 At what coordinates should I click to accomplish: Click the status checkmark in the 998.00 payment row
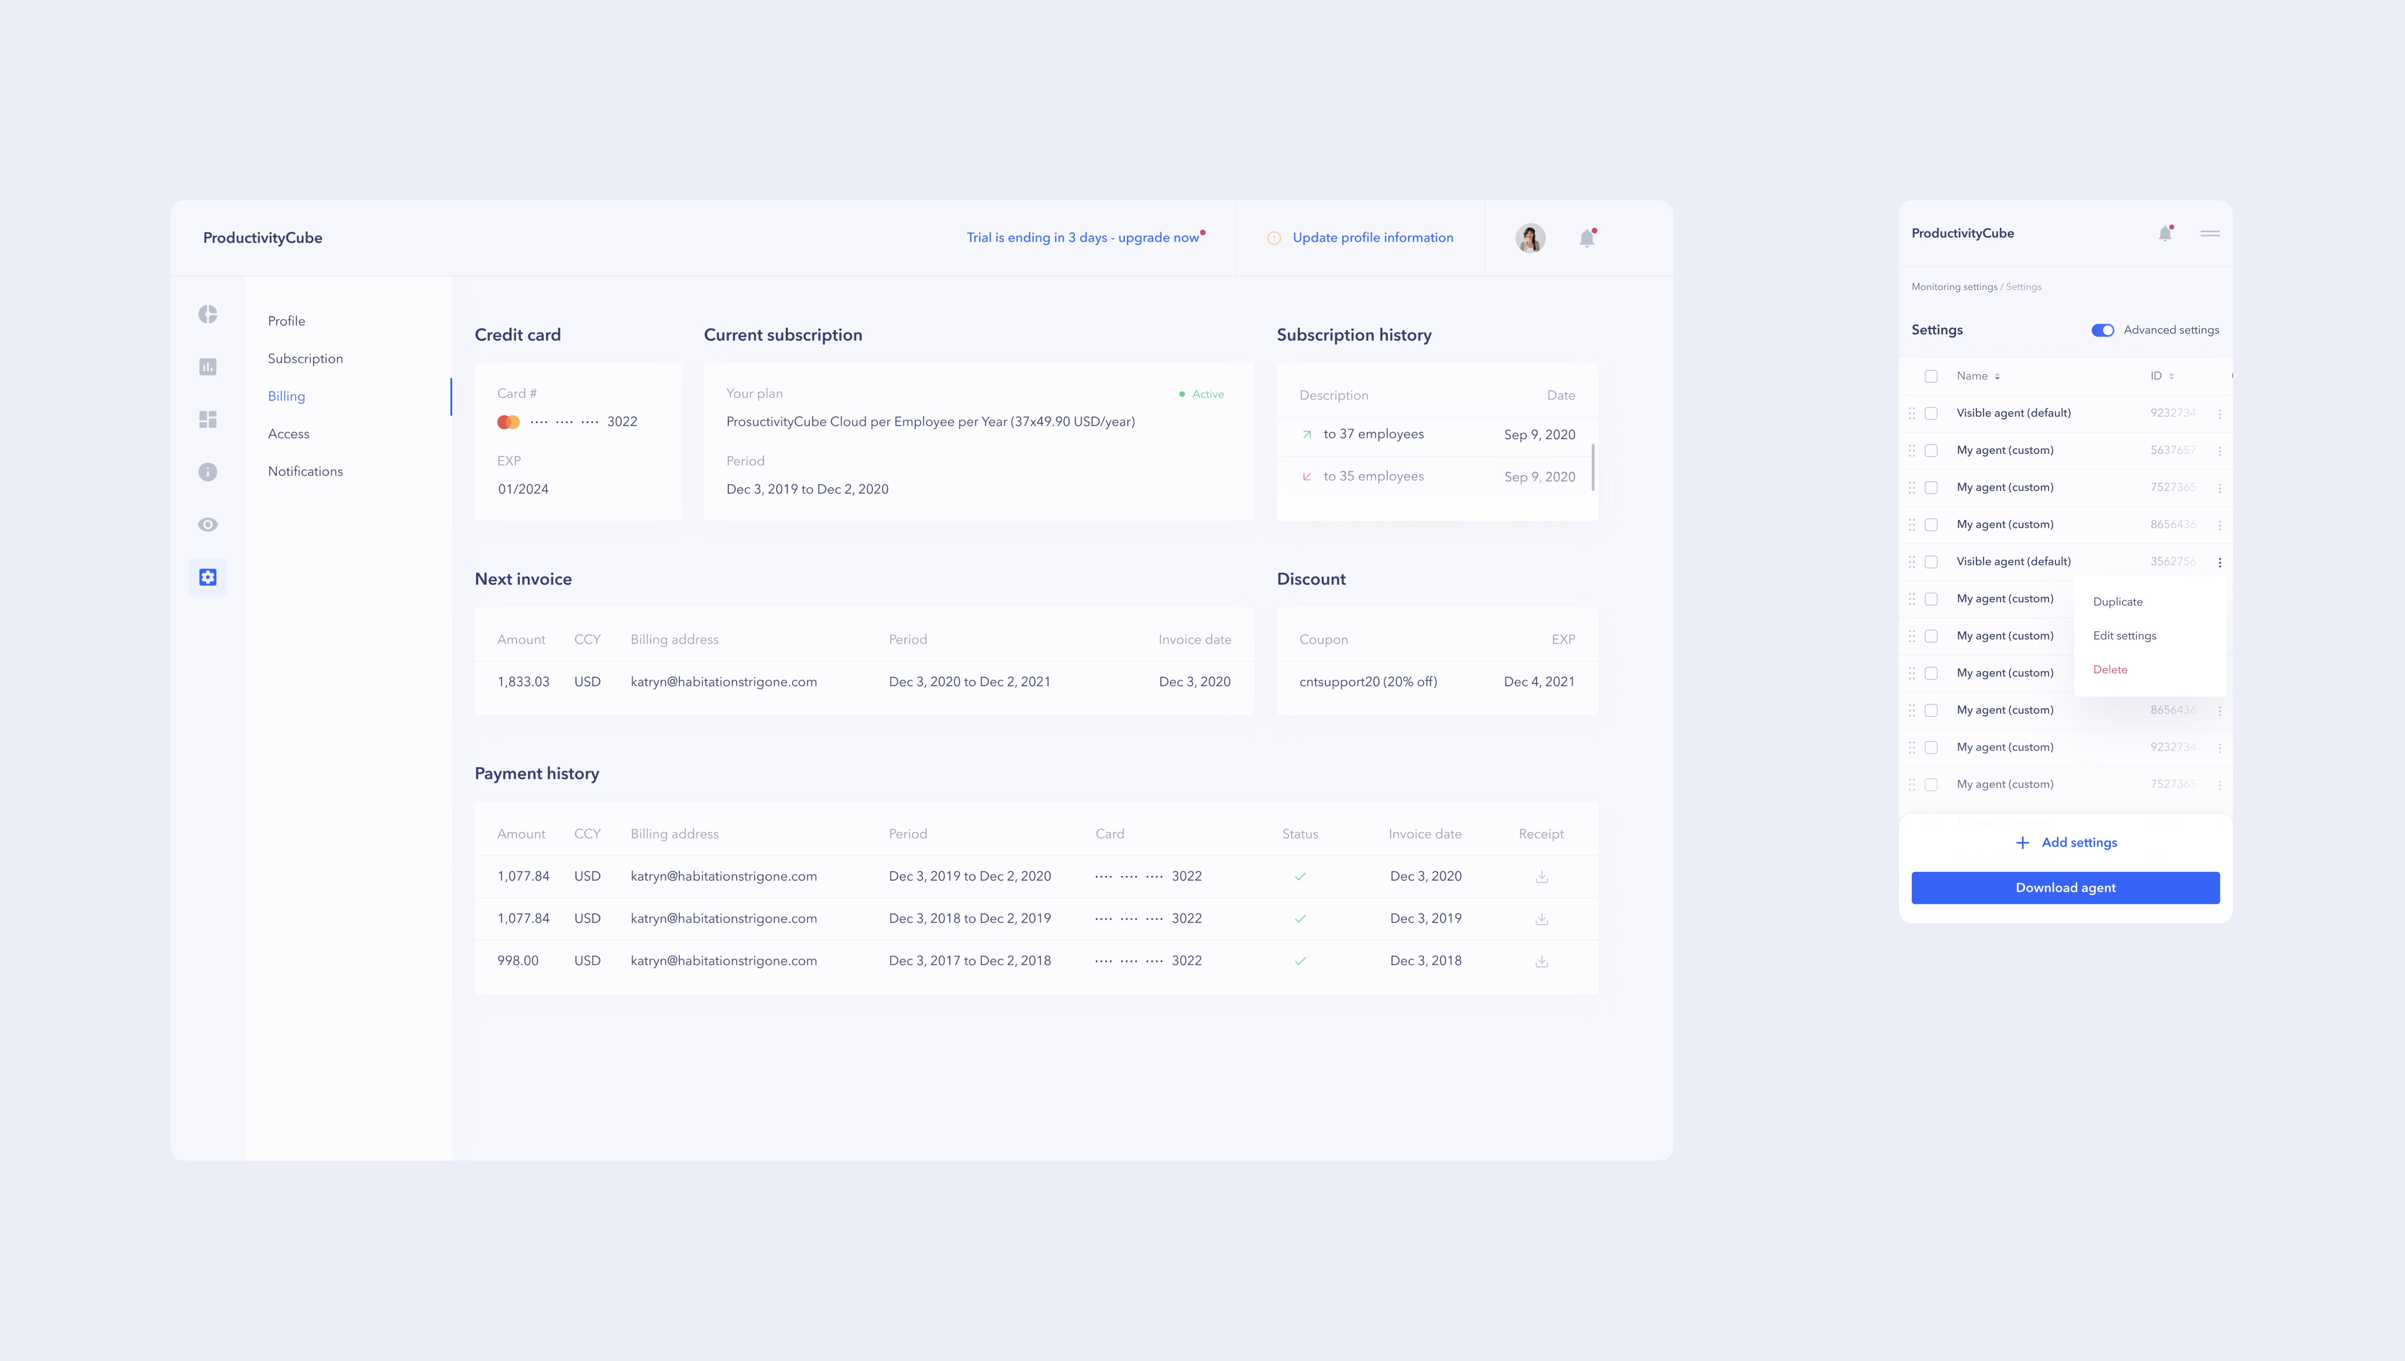point(1300,961)
